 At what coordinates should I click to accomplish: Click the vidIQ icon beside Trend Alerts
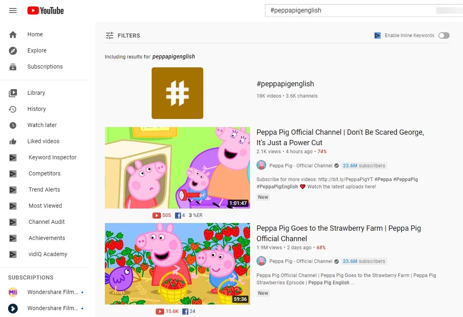(x=13, y=190)
